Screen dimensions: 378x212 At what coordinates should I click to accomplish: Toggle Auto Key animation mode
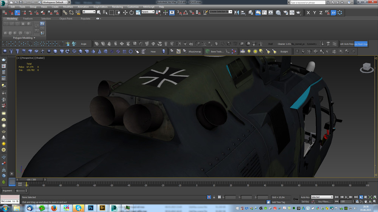click(x=305, y=197)
